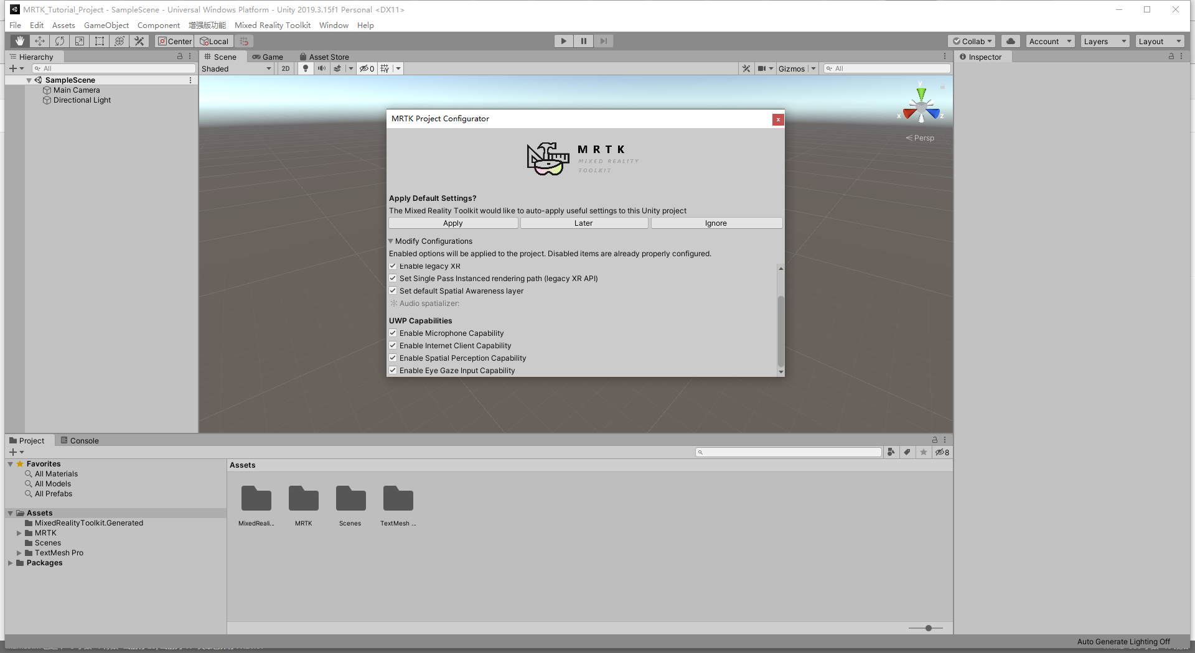Viewport: 1195px width, 653px height.
Task: Open the custom editor tools button
Action: (139, 41)
